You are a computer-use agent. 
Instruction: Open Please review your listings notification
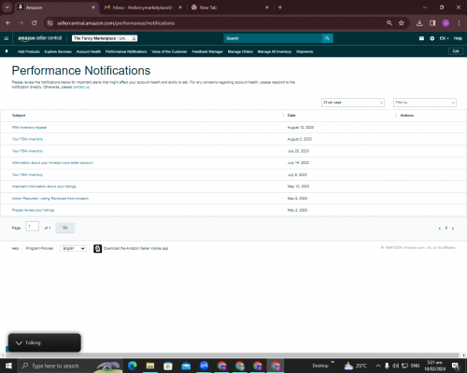click(33, 210)
